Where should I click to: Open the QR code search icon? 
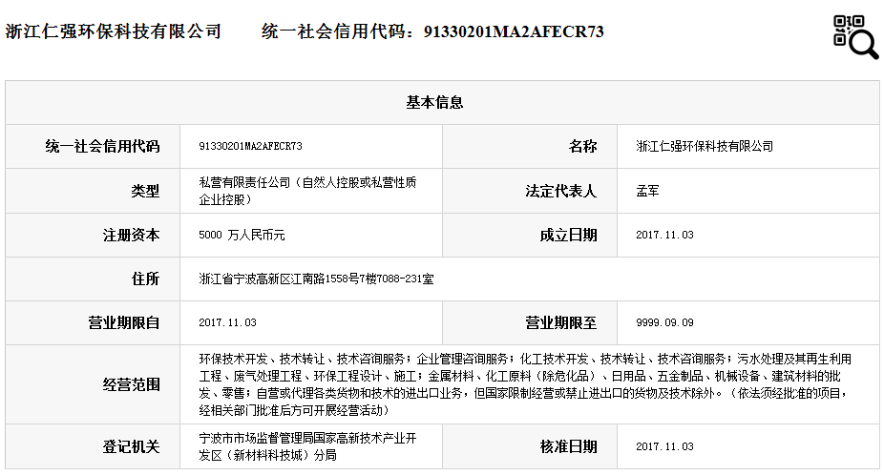coord(855,36)
